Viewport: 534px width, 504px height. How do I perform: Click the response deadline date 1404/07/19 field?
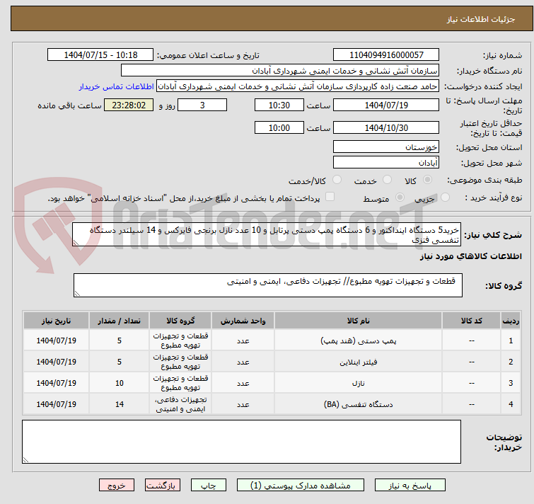[x=385, y=105]
